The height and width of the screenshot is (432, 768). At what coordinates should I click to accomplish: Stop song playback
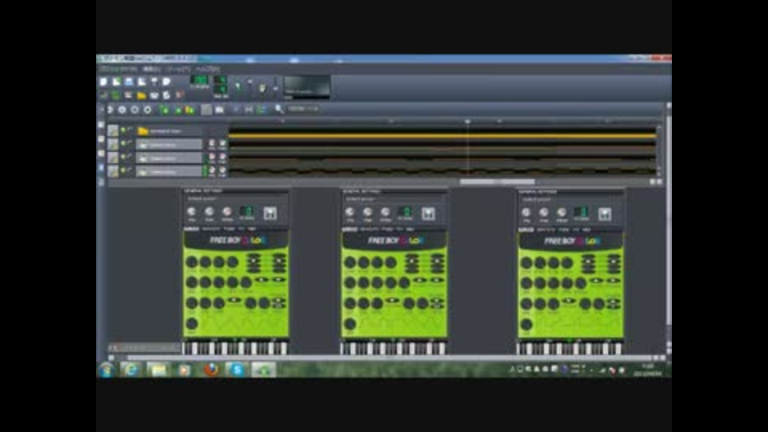point(147,110)
